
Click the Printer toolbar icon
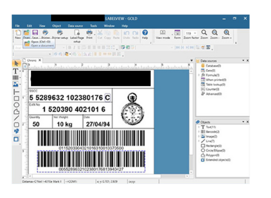click(45, 34)
